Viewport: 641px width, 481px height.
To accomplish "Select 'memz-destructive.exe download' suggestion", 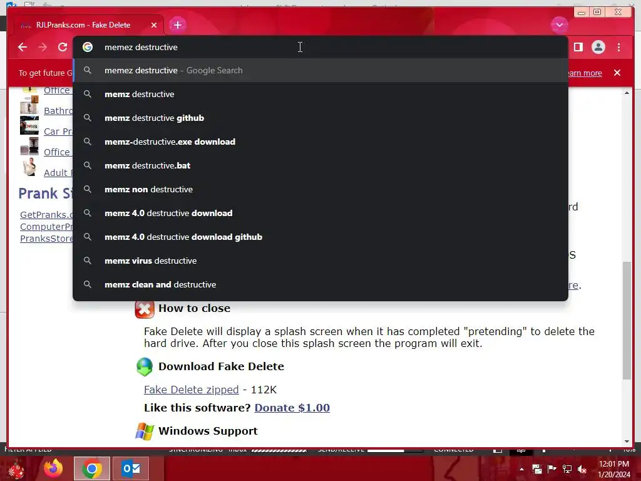I will coord(320,142).
